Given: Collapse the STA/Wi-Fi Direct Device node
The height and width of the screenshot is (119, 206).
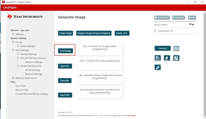Looking at the screenshot, I should coord(18,58).
